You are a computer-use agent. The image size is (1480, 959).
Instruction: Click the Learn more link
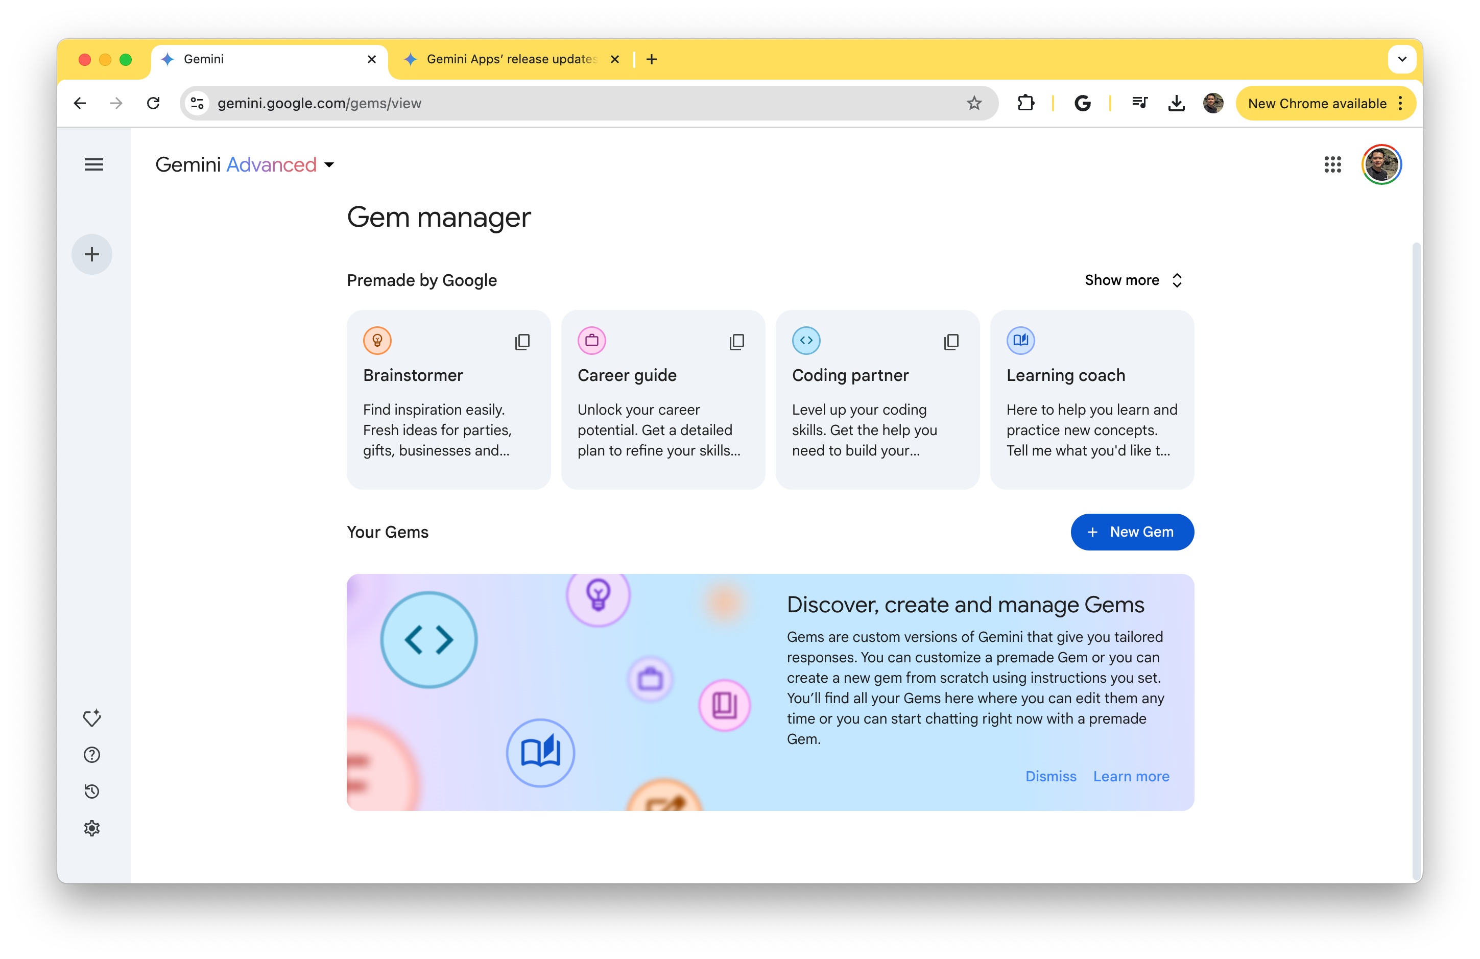(1131, 776)
